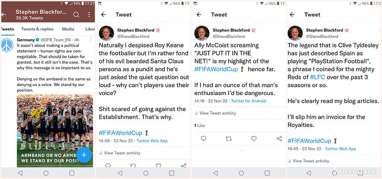Like the Ally McCoist tweet with heart icon
382x179 pixels.
[254, 138]
